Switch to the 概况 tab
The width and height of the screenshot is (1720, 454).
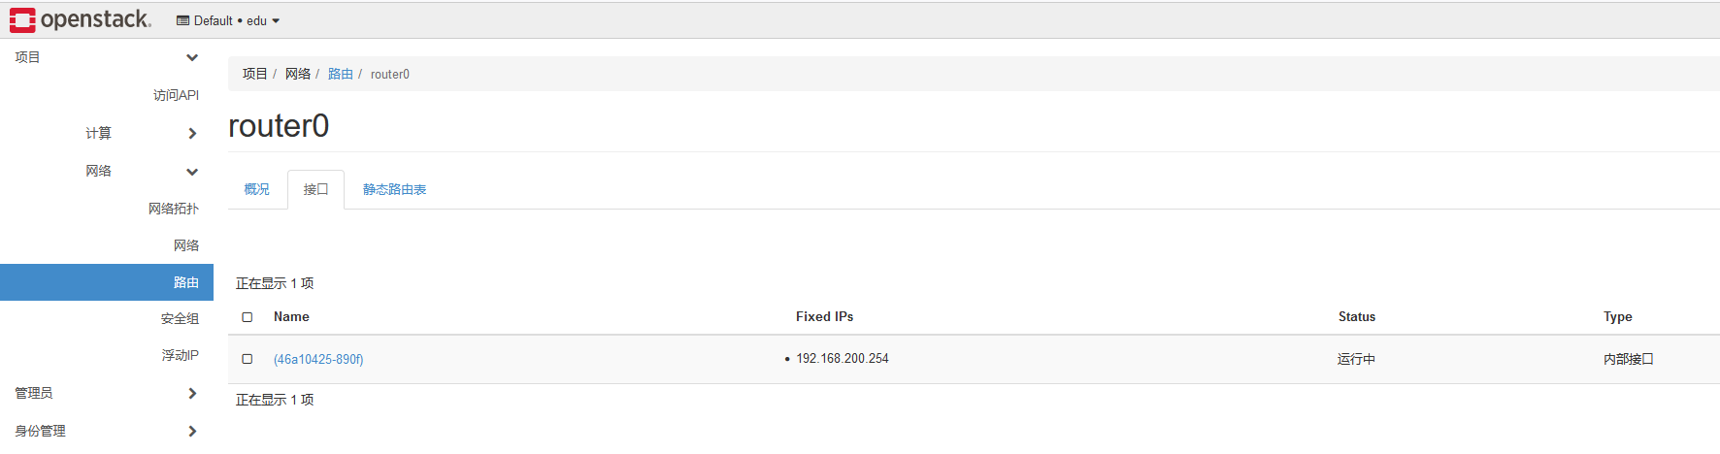[256, 189]
